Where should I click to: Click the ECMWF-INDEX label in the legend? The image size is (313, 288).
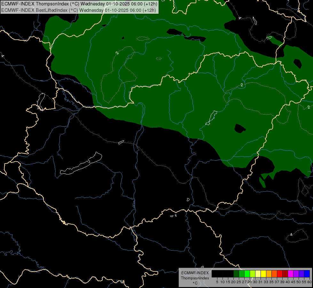[195, 273]
